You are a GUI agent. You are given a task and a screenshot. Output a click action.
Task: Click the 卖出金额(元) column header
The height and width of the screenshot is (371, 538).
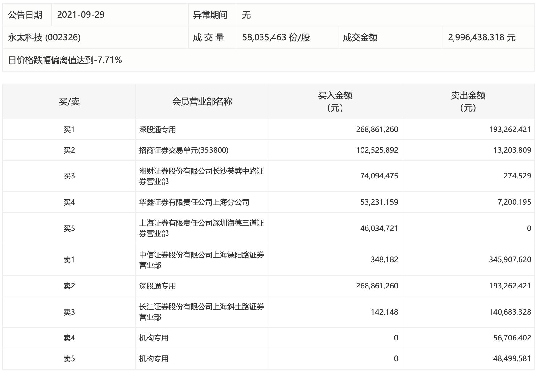(468, 102)
